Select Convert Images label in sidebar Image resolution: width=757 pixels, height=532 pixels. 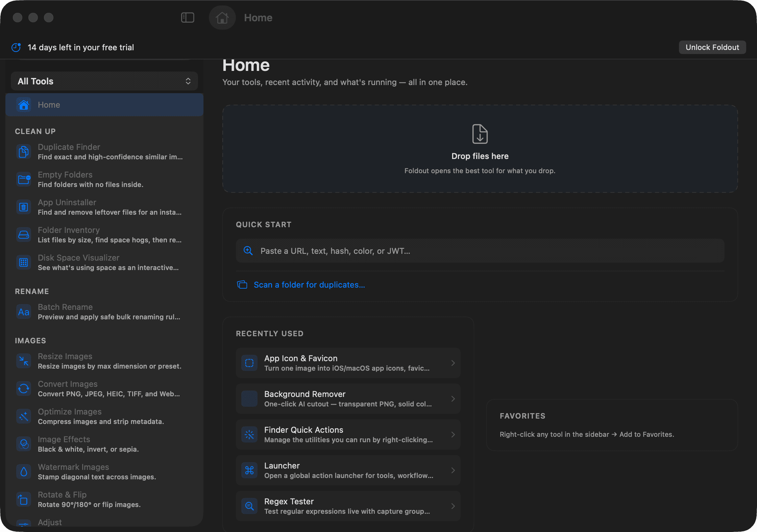coord(68,384)
